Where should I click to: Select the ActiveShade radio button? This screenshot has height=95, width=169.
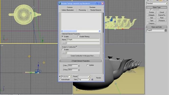(60, 79)
